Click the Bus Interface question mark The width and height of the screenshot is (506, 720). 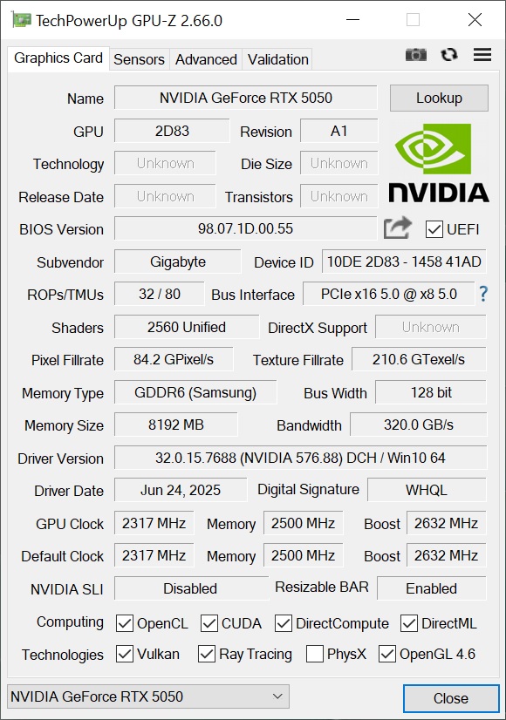coord(483,294)
